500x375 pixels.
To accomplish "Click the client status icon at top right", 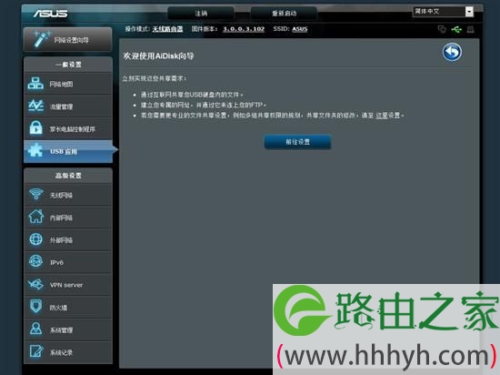I will (x=442, y=29).
